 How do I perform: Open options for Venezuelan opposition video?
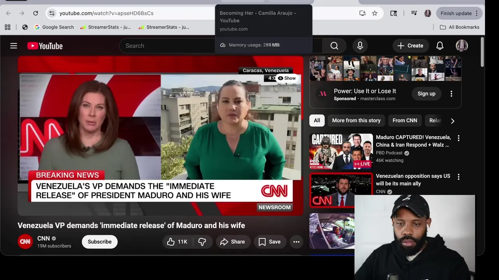458,177
